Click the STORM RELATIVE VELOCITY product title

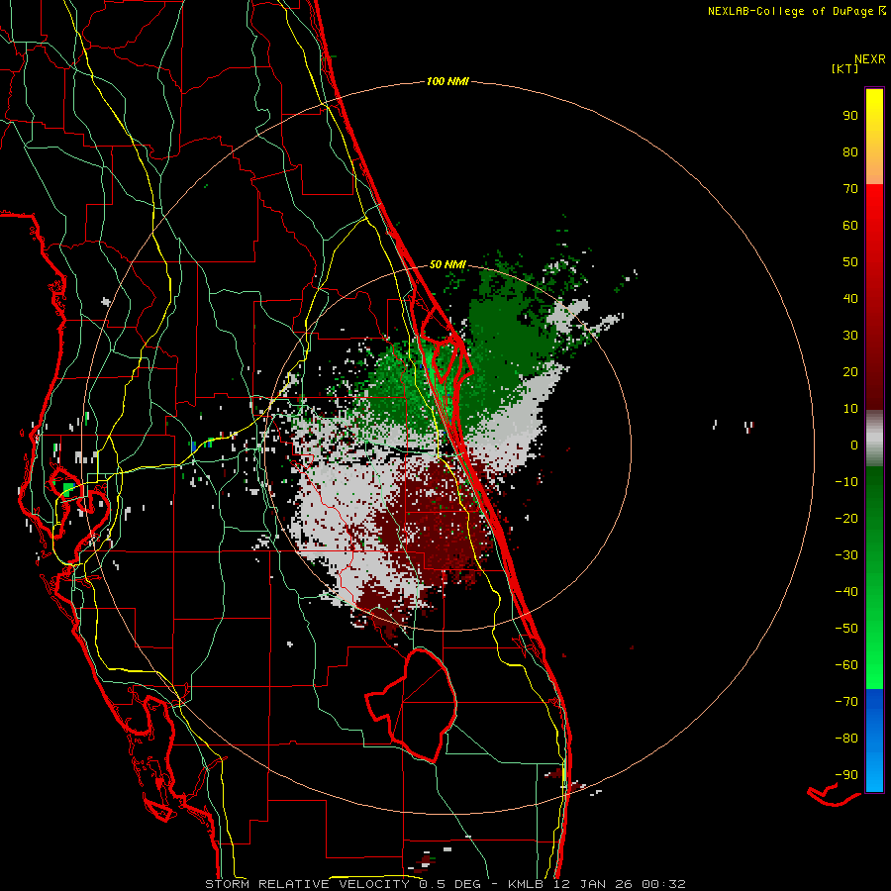(x=307, y=884)
